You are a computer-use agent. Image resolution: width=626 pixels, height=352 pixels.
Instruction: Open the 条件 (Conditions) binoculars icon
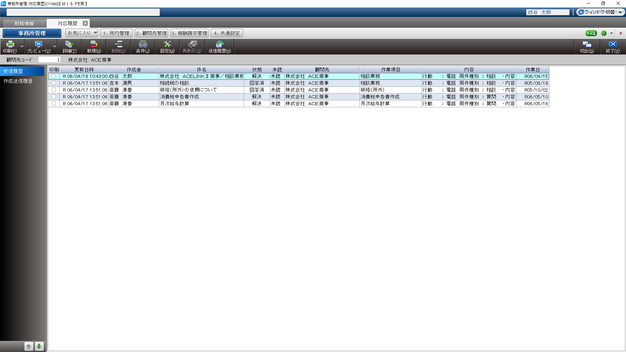[x=143, y=47]
